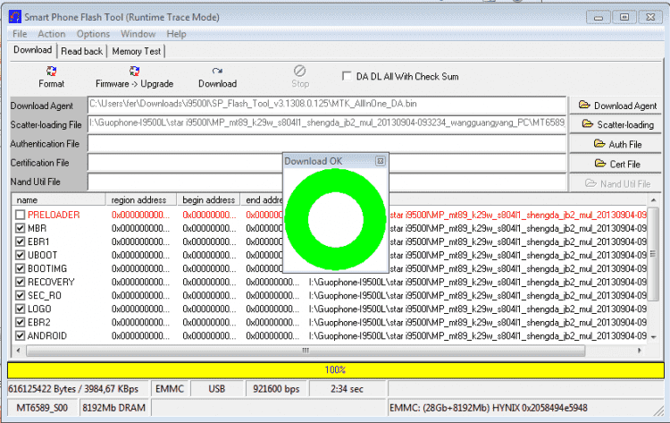Viewport: 670px width, 423px height.
Task: Open the Cert File browser
Action: pyautogui.click(x=615, y=164)
